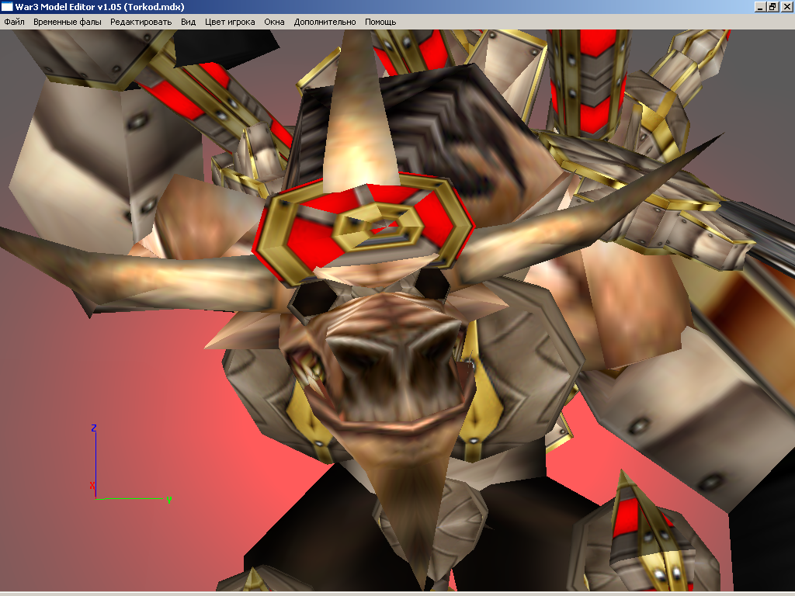Click the War3 Model Editor title bar icon
The height and width of the screenshot is (596, 795).
[6, 6]
